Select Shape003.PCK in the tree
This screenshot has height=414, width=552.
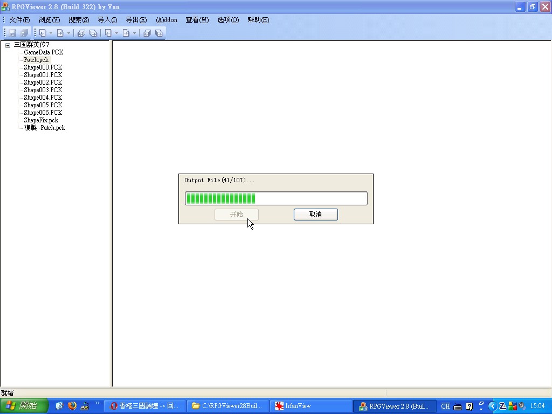[43, 90]
